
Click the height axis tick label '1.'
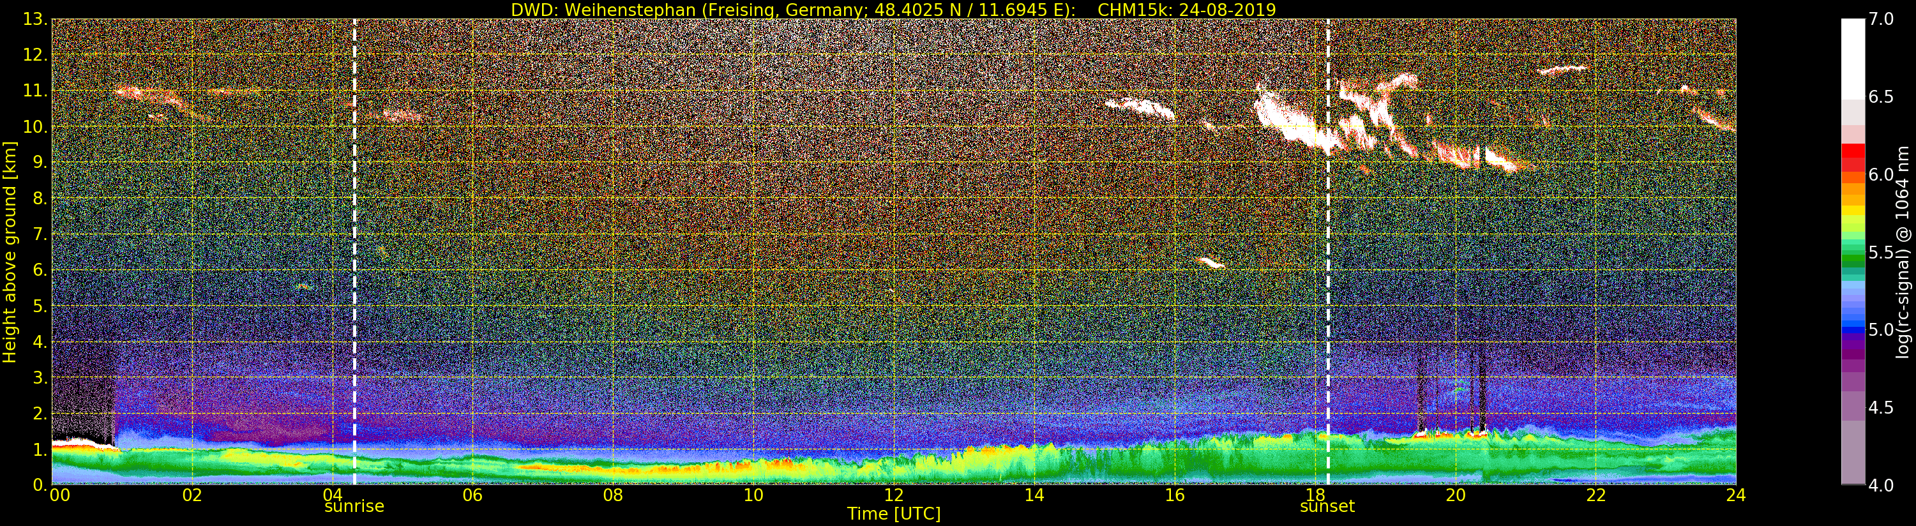point(39,449)
